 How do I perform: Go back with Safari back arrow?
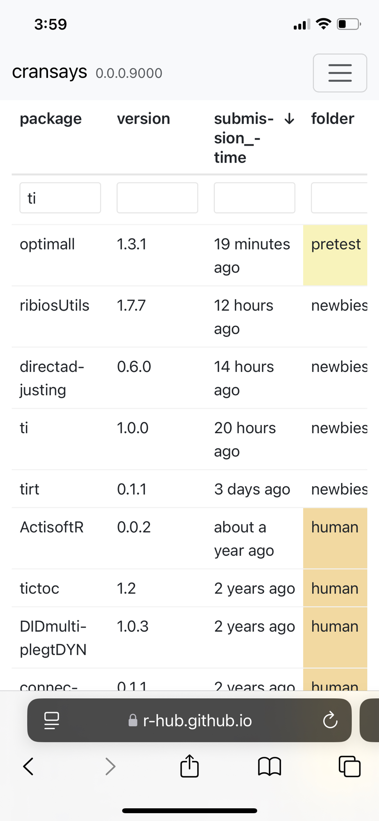[28, 766]
